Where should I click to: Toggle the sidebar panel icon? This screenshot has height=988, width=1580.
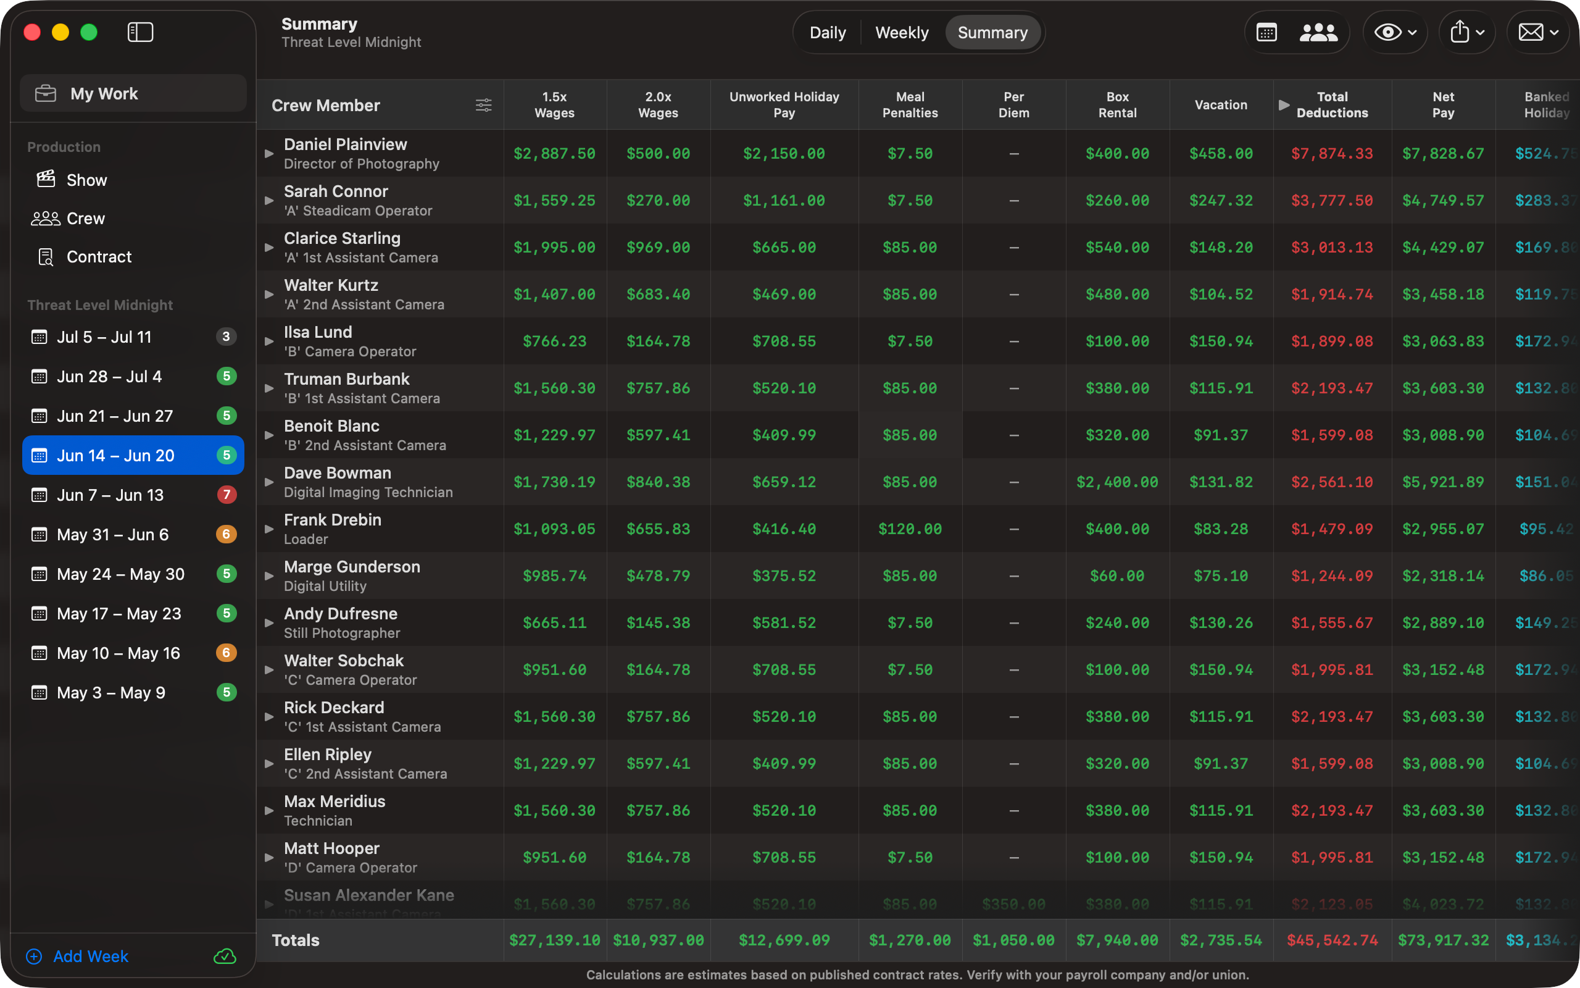coord(139,32)
